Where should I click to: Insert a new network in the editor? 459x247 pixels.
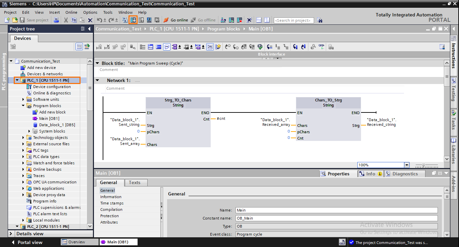pyautogui.click(x=99, y=47)
